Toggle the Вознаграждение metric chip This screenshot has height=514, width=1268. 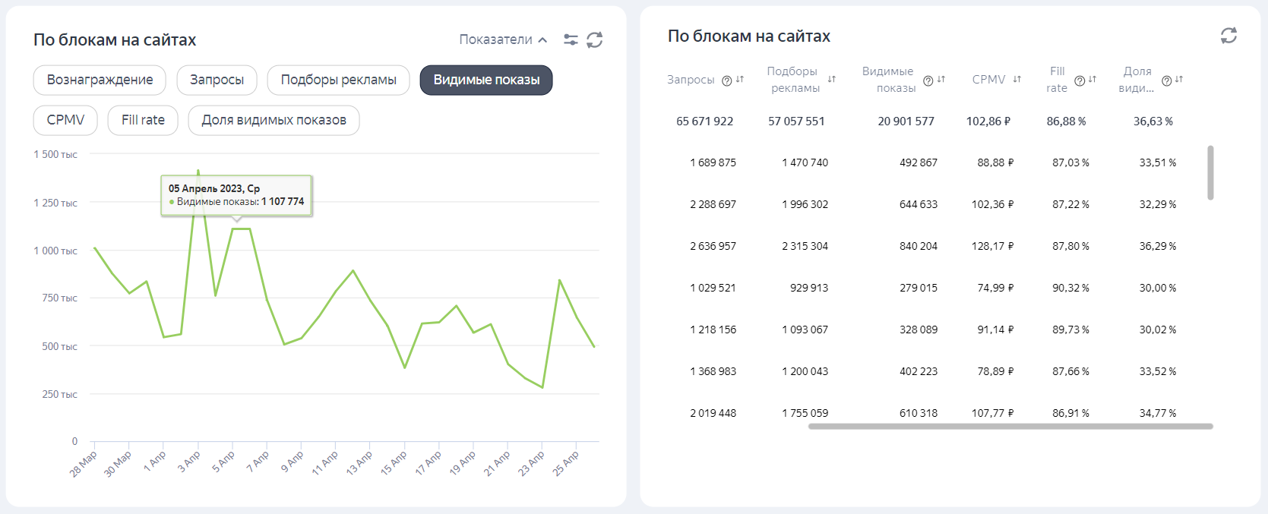pos(100,80)
